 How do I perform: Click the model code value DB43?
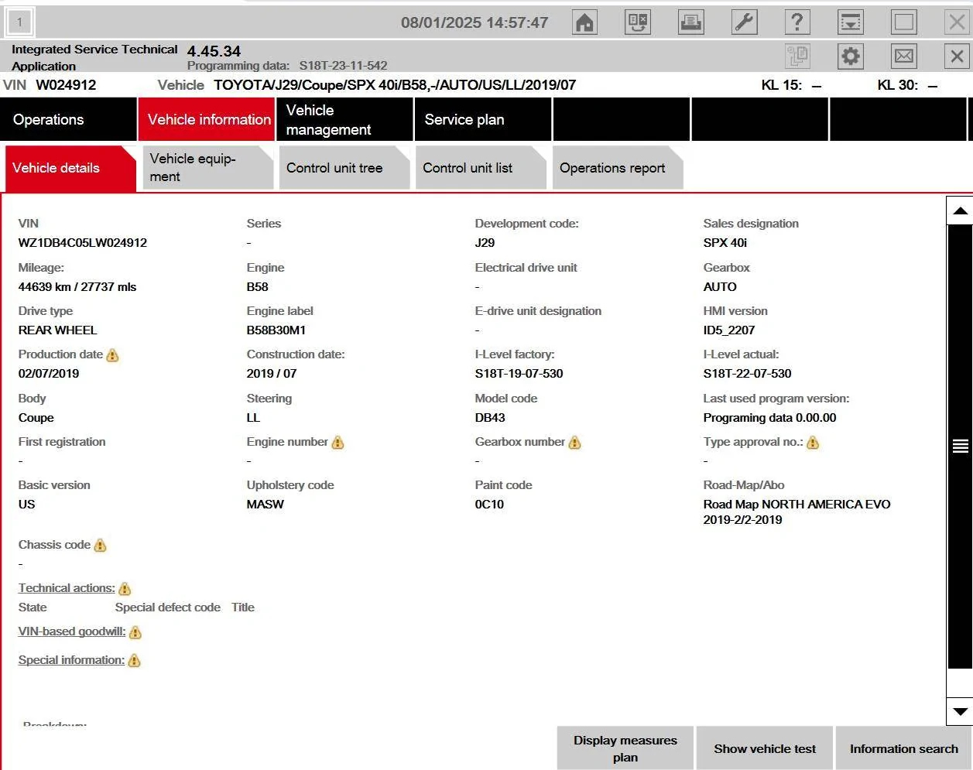[490, 418]
